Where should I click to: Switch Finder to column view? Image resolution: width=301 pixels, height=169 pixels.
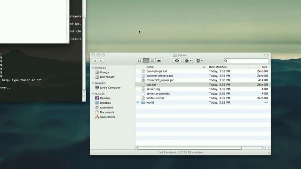click(152, 61)
